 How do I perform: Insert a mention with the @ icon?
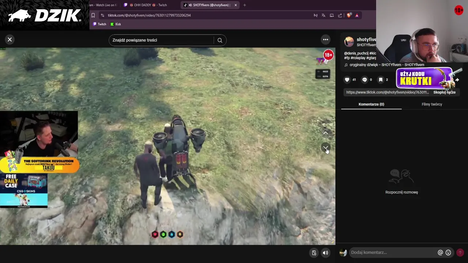[440, 252]
